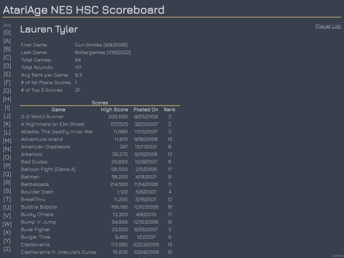Filter players by letter [L]
The height and width of the screenshot is (258, 344).
pos(7,133)
